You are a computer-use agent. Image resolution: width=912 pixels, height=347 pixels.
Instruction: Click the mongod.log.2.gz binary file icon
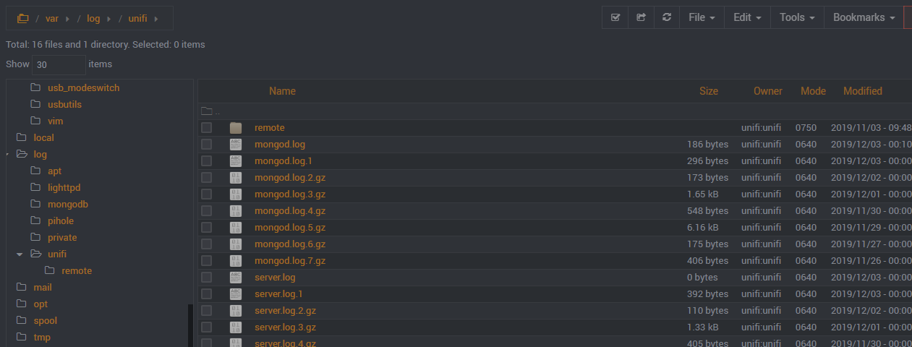236,178
